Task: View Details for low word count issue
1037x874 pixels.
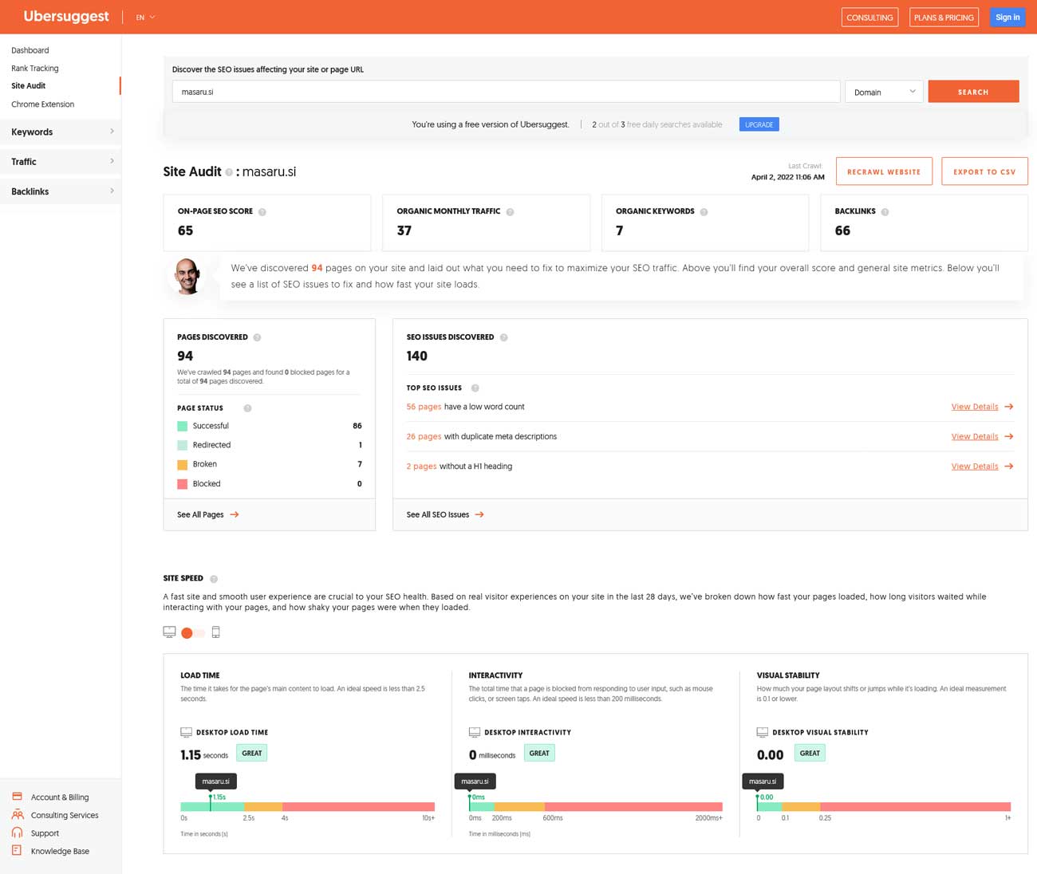Action: click(975, 407)
